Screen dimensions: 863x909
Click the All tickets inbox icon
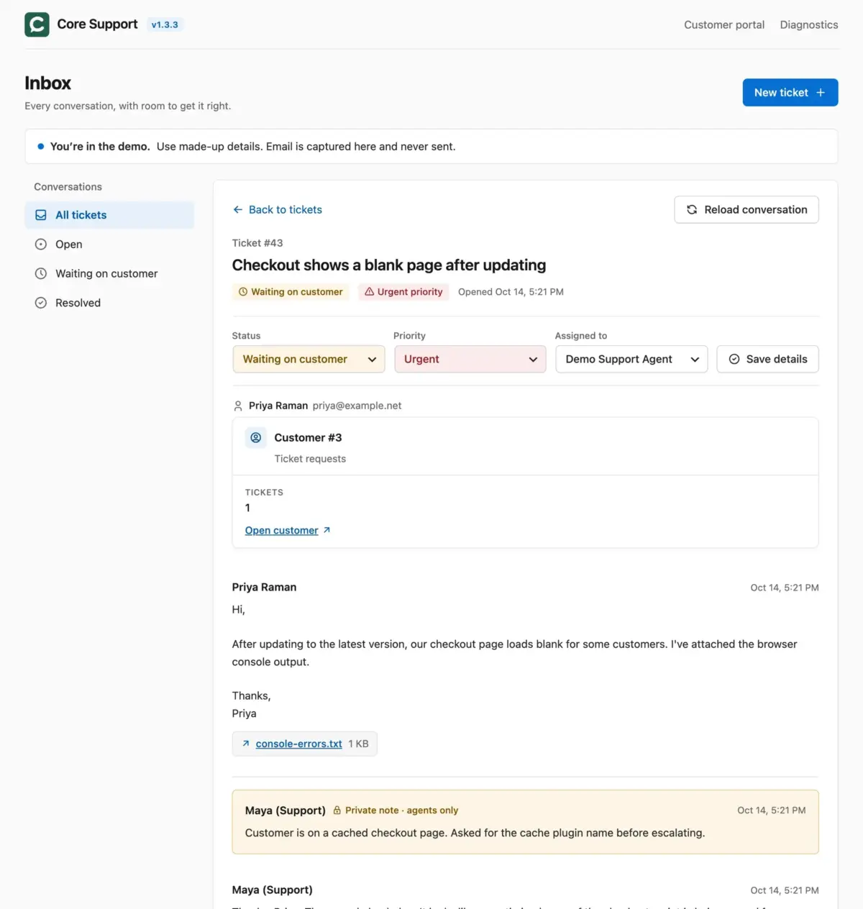(x=41, y=215)
